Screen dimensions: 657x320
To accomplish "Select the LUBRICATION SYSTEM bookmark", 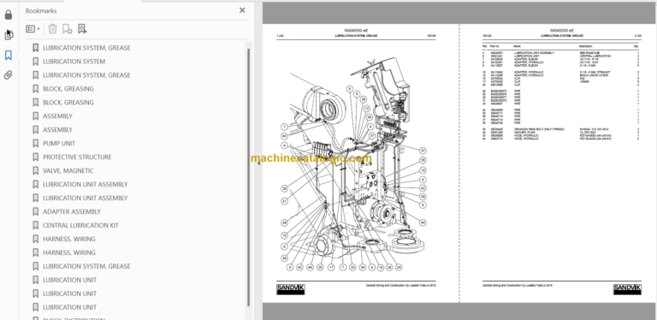I will coord(74,62).
